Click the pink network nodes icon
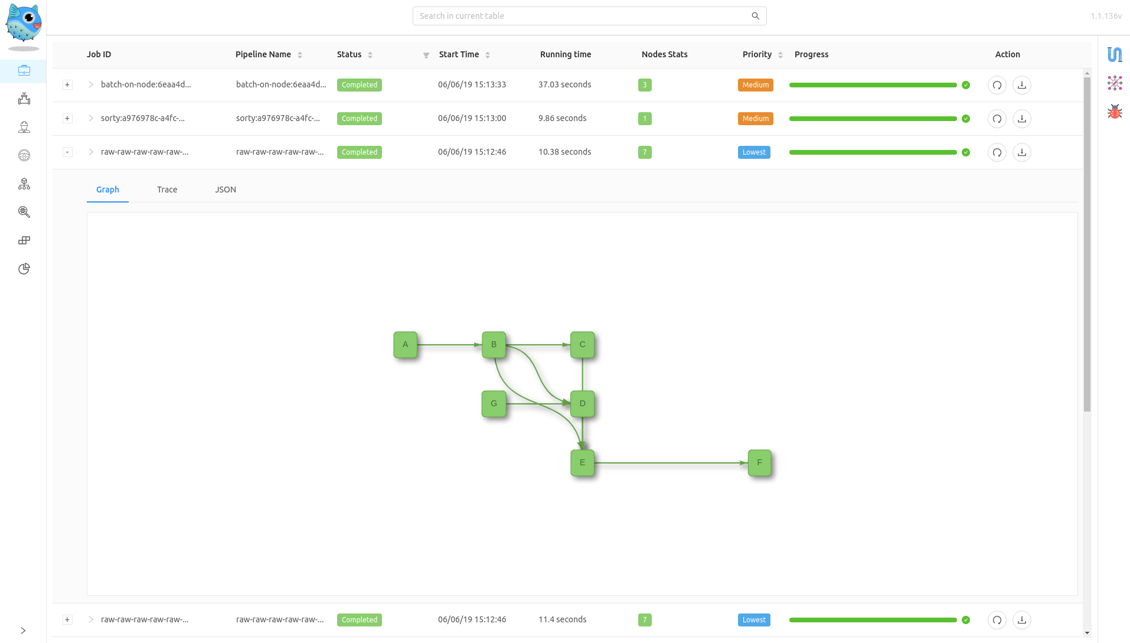Image resolution: width=1130 pixels, height=643 pixels. click(1114, 83)
